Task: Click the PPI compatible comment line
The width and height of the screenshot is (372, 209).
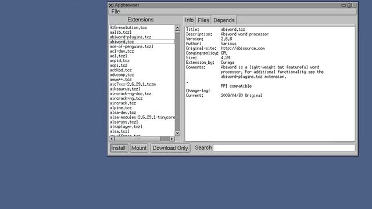Action: pyautogui.click(x=236, y=86)
